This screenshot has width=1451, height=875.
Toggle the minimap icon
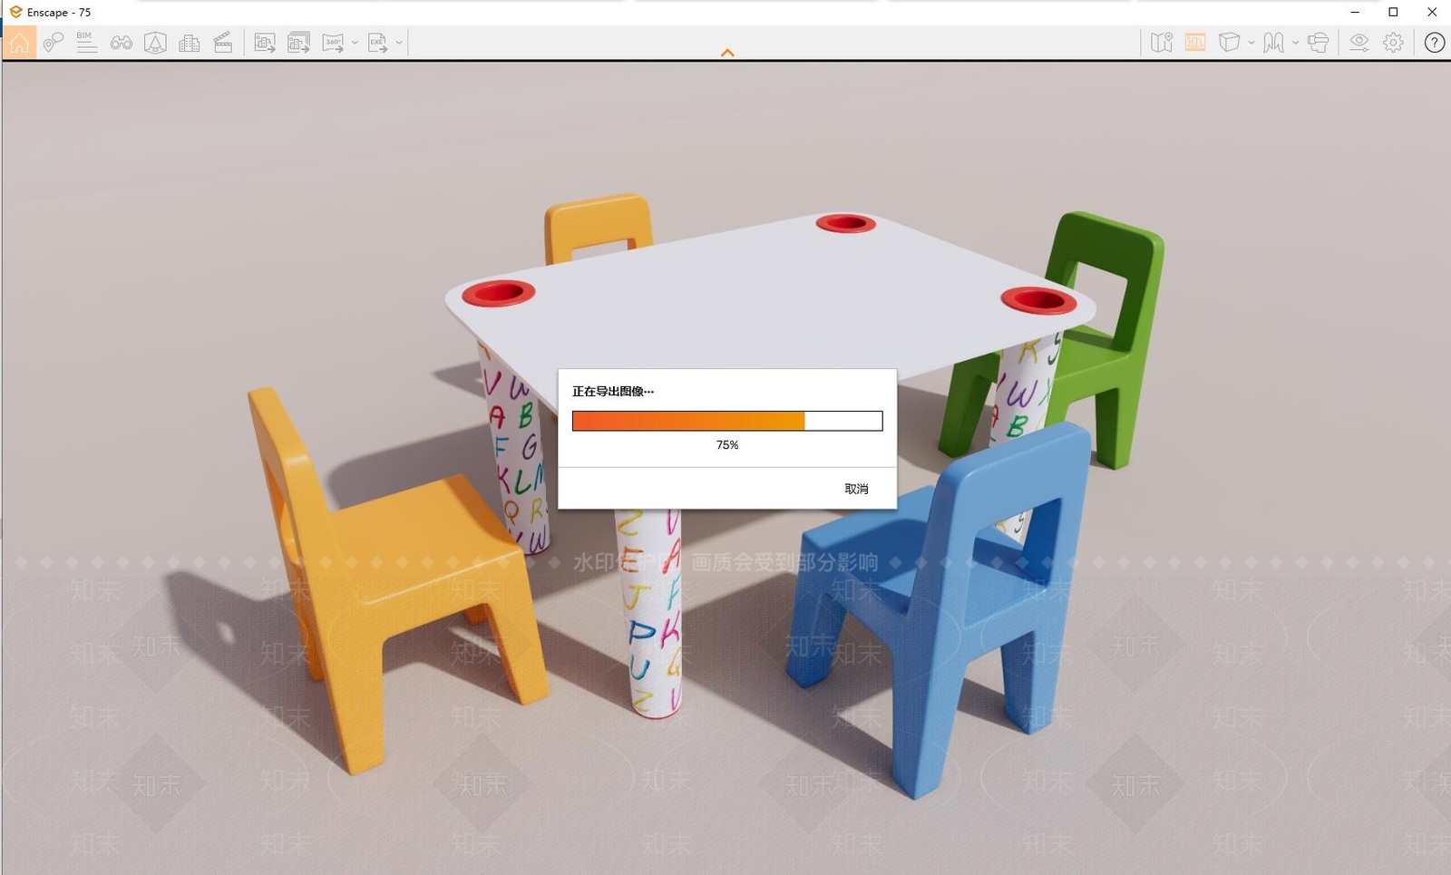point(1162,43)
